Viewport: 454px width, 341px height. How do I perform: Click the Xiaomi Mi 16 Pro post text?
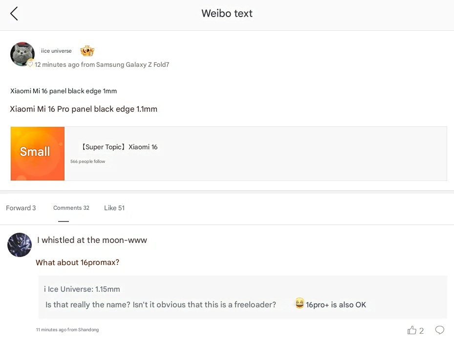[84, 109]
